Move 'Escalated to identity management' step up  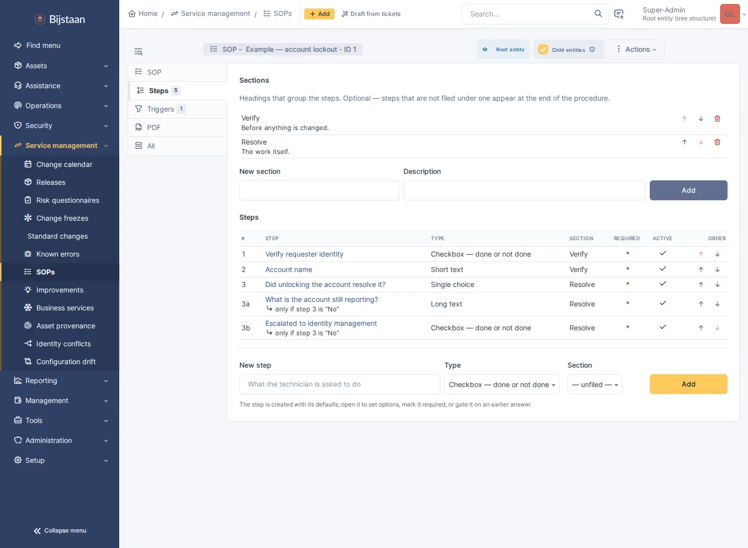pos(701,328)
